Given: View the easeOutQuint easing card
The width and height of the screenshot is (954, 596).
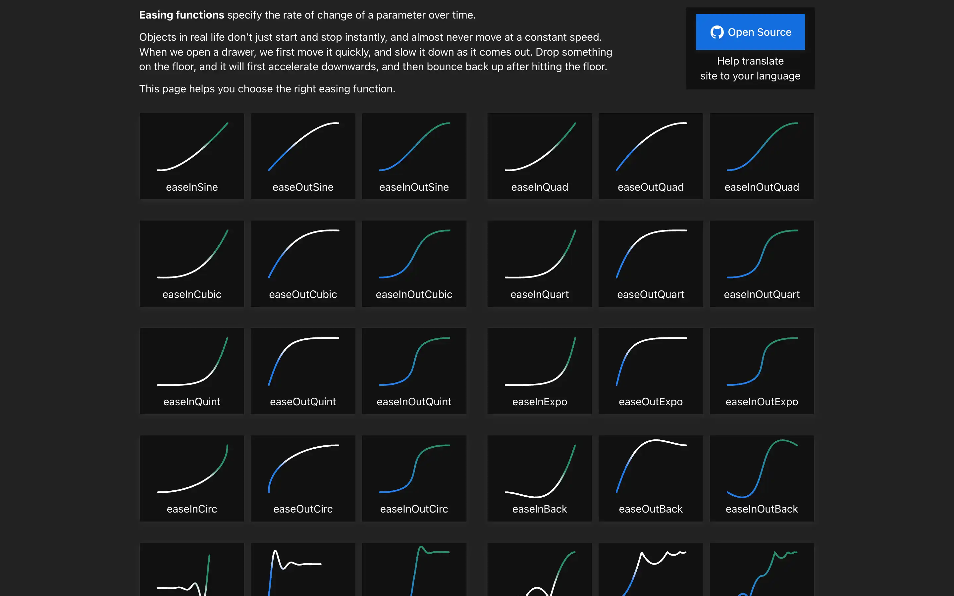Looking at the screenshot, I should tap(303, 371).
